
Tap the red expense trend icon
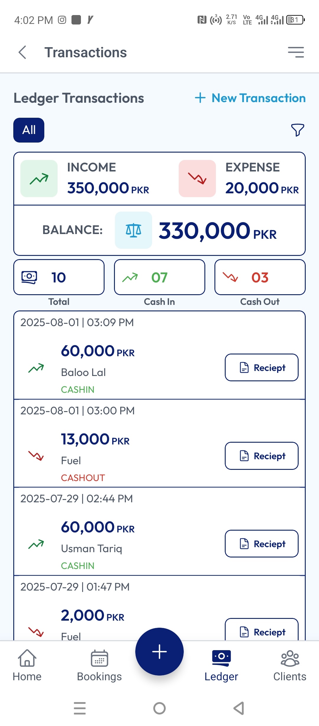197,179
